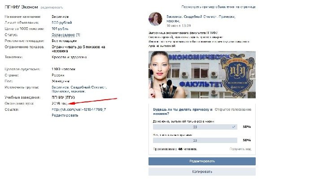Click the 101 рубль price per 1000 impressions
Image resolution: width=323 pixels, height=181 pixels.
coord(60,29)
